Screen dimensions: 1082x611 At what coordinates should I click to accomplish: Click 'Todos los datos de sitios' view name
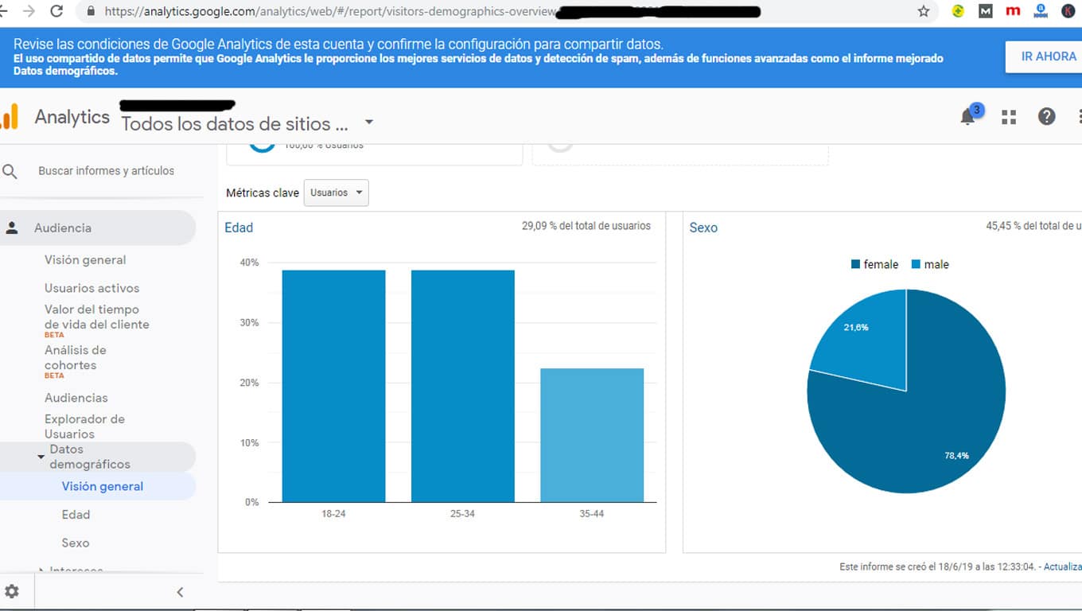click(x=235, y=124)
